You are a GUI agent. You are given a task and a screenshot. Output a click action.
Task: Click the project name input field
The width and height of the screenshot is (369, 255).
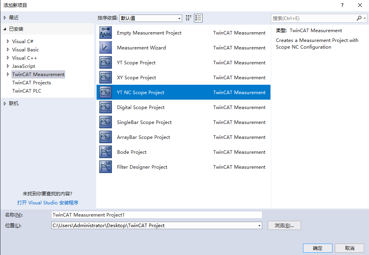(x=157, y=215)
